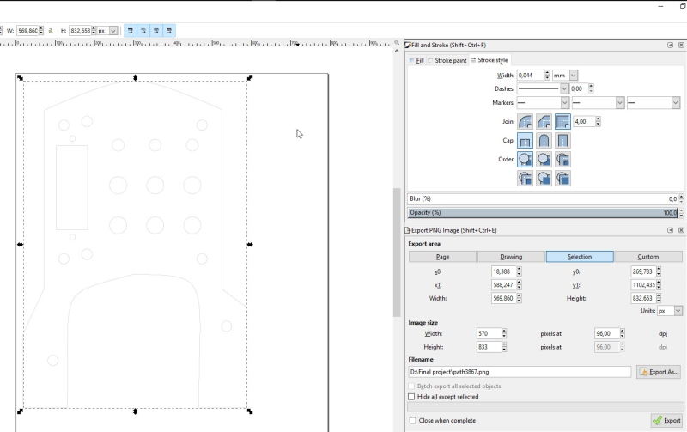This screenshot has width=687, height=432.
Task: Switch to the Stroke style tab
Action: [489, 60]
